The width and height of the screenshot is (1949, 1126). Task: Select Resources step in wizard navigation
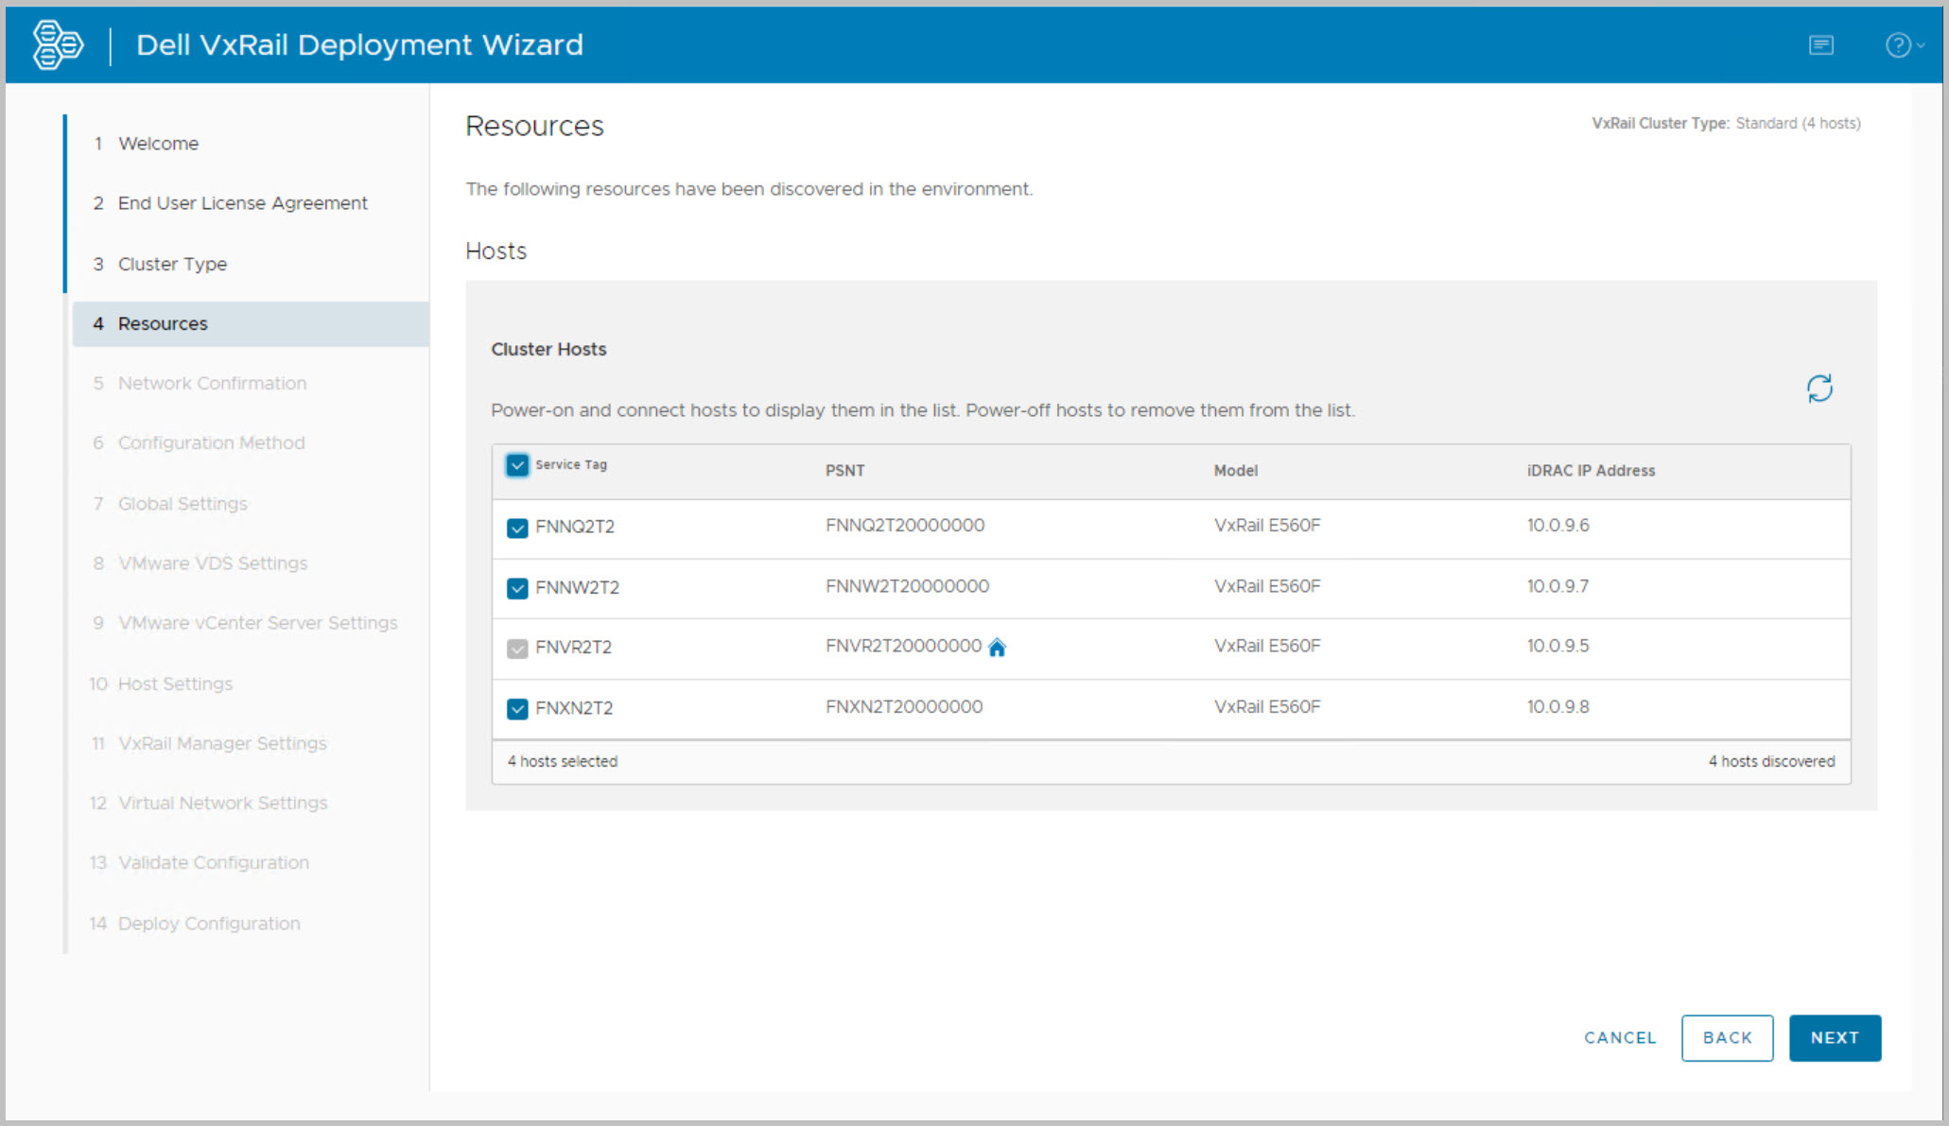[163, 324]
